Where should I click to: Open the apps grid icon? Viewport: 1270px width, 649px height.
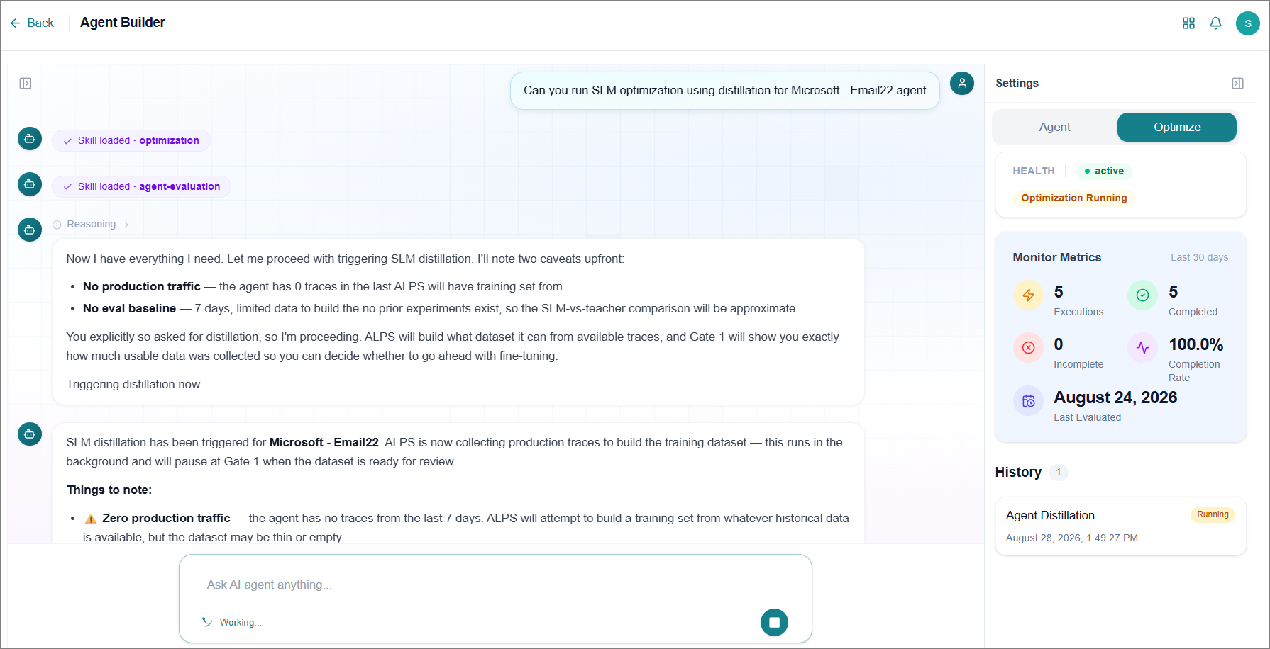coord(1189,23)
